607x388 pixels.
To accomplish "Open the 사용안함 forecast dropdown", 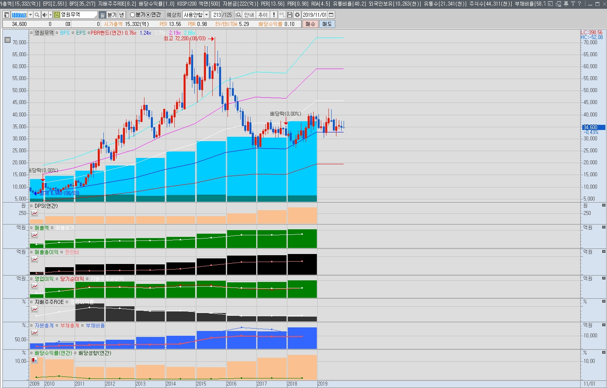I will click(x=206, y=15).
